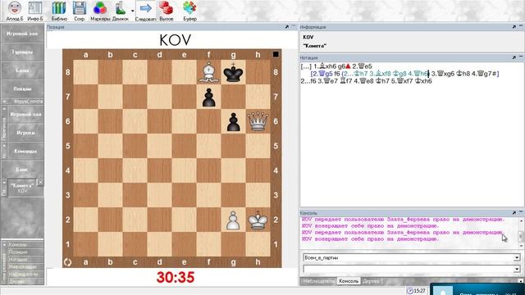
Task: Click move '5.♕xf7' in the notation main line
Action: 402,81
